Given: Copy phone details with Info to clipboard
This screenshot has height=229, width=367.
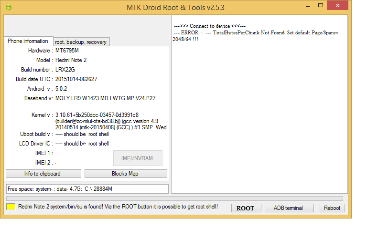Looking at the screenshot, I should pyautogui.click(x=43, y=174).
